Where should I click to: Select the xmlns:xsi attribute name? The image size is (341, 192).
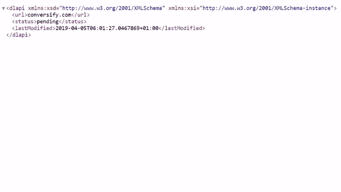point(182,8)
